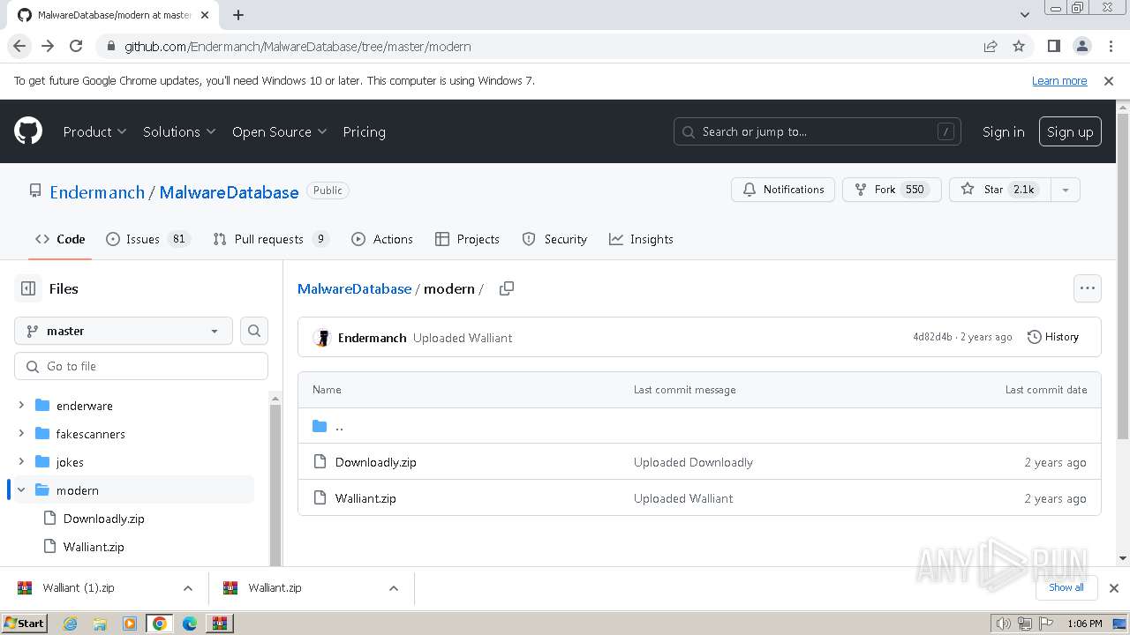
Task: Open the three-dots more options button
Action: click(1087, 288)
